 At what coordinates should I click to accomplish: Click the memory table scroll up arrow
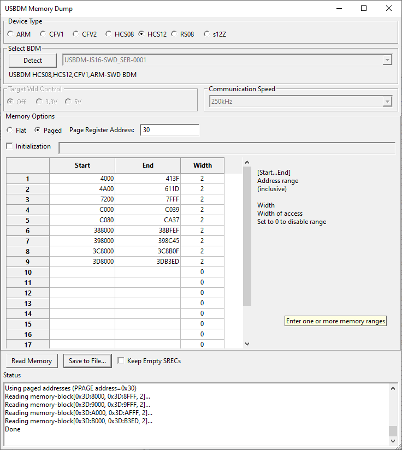[247, 162]
